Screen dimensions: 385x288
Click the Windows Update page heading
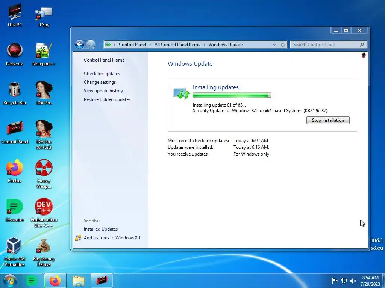(190, 64)
